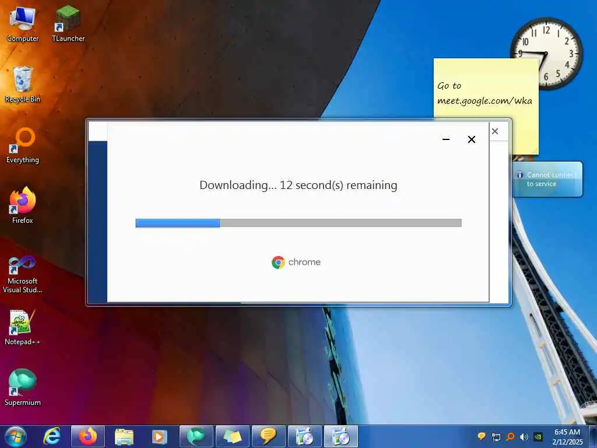Open Windows Media Player from taskbar
Viewport: 597px width, 448px height.
tap(160, 436)
